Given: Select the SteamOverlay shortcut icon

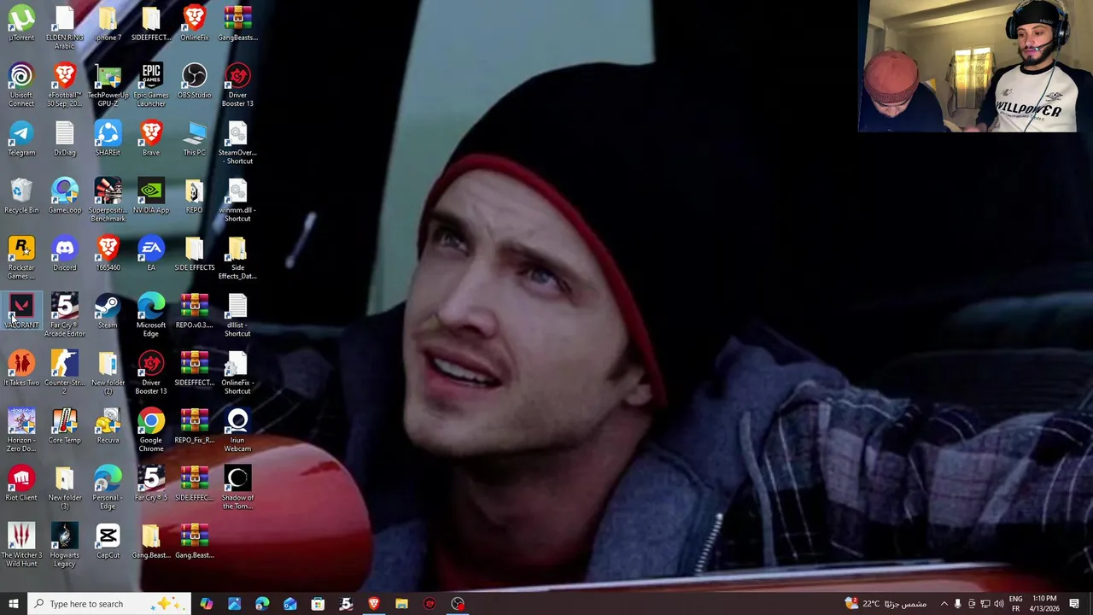Looking at the screenshot, I should click(237, 143).
